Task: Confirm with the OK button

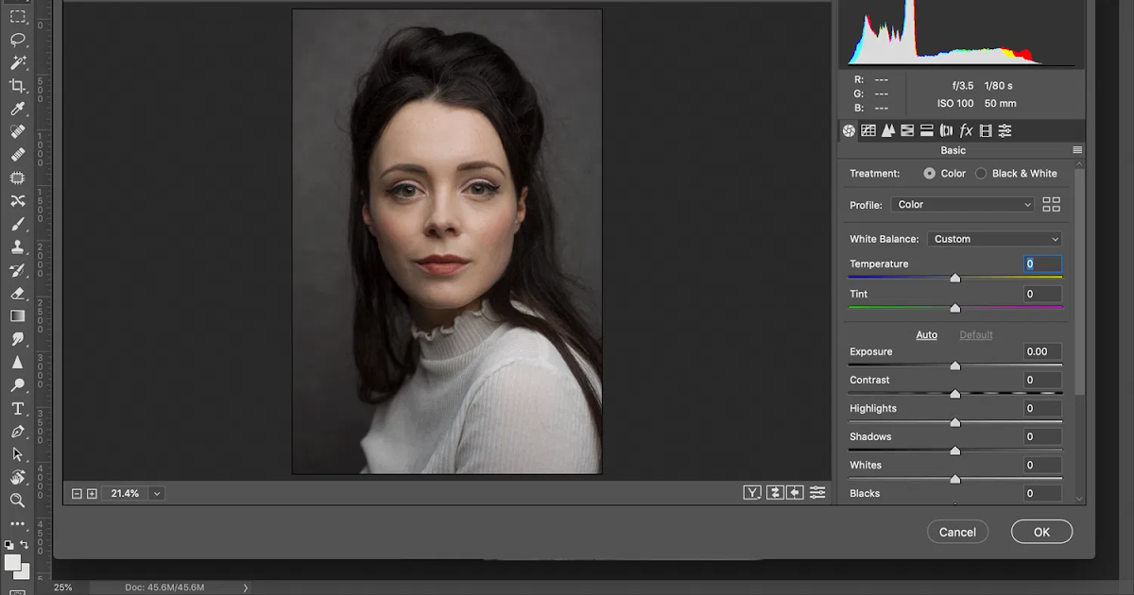Action: coord(1041,532)
